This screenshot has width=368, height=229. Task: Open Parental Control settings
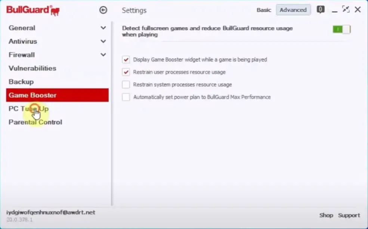pos(35,122)
